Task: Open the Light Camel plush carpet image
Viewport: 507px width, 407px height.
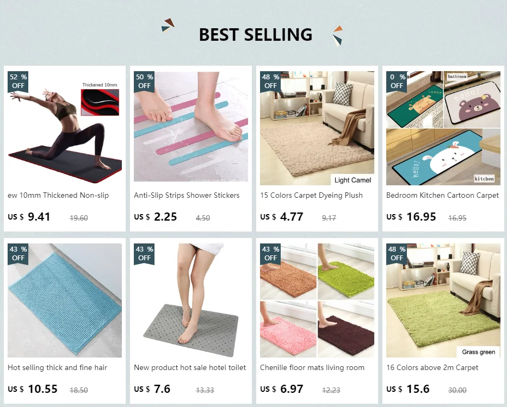Action: pyautogui.click(x=317, y=128)
